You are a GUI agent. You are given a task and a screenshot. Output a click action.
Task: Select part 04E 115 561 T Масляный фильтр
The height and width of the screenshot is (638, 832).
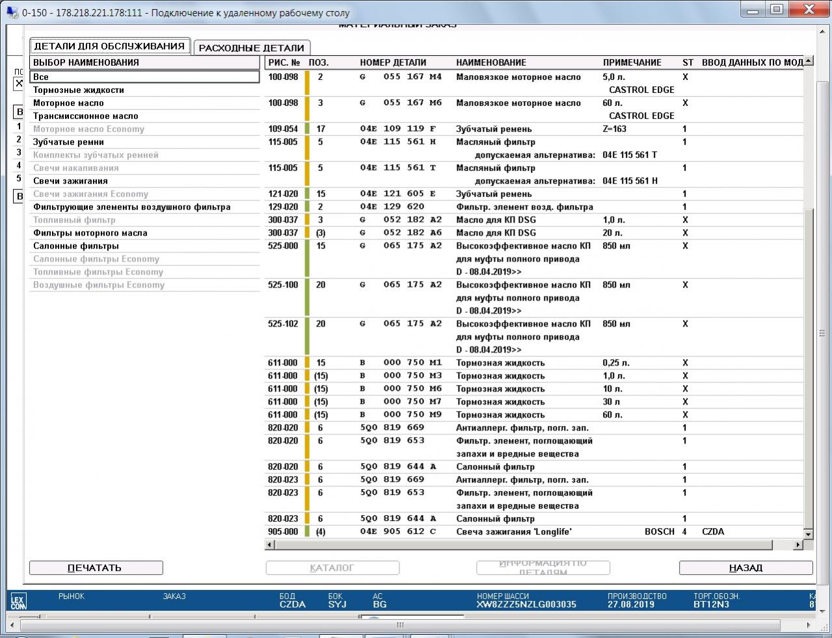point(534,174)
